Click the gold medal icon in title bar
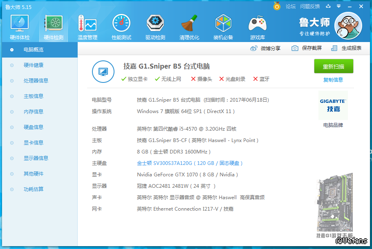Image resolution: width=372 pixels, height=249 pixels. coord(277,6)
